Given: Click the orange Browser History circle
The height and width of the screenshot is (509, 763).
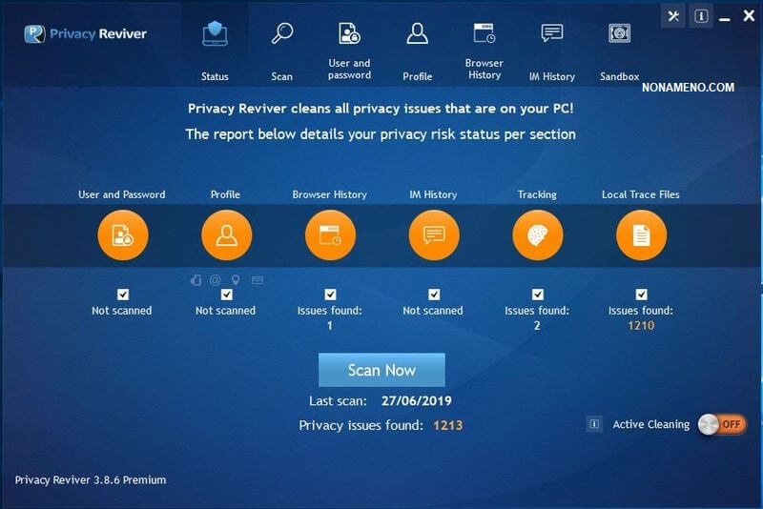Looking at the screenshot, I should (330, 234).
